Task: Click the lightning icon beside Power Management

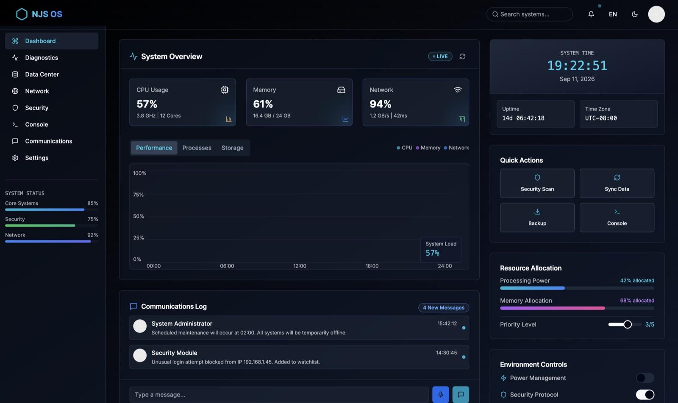Action: (503, 378)
